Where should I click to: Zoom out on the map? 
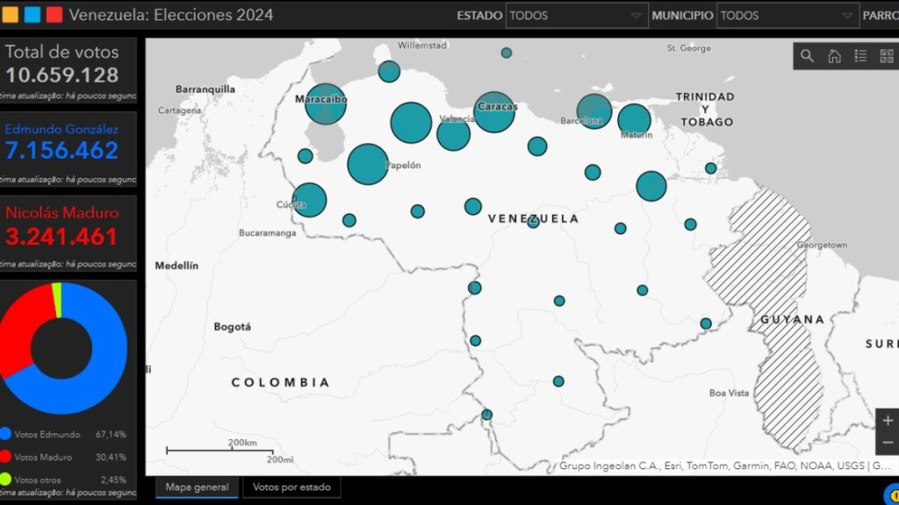coord(887,443)
